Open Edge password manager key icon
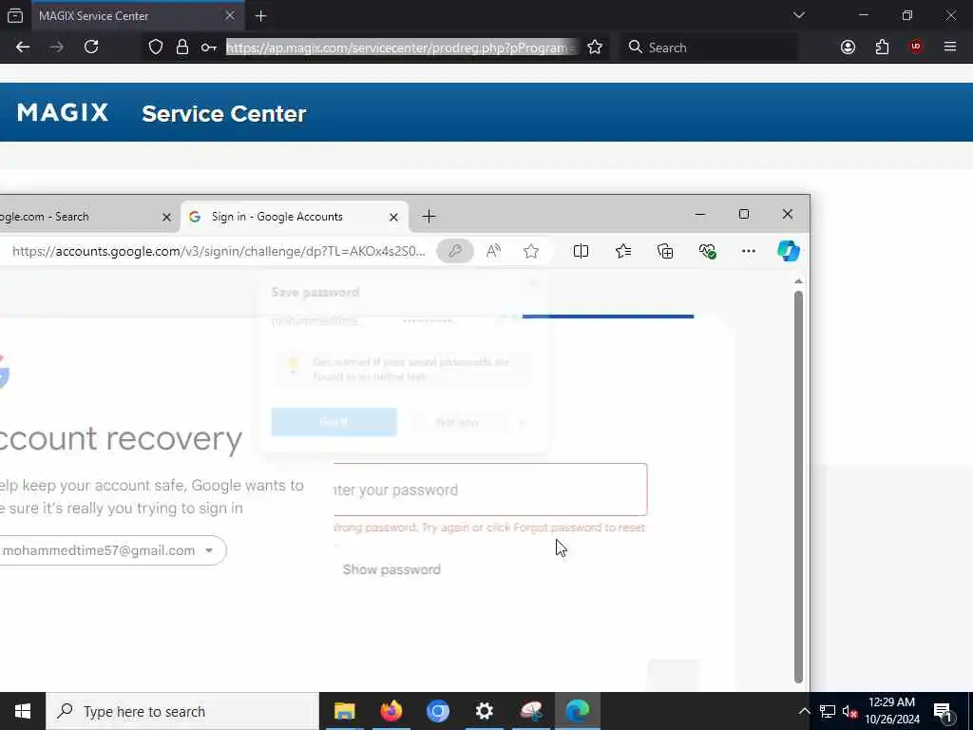The width and height of the screenshot is (973, 730). pyautogui.click(x=455, y=251)
